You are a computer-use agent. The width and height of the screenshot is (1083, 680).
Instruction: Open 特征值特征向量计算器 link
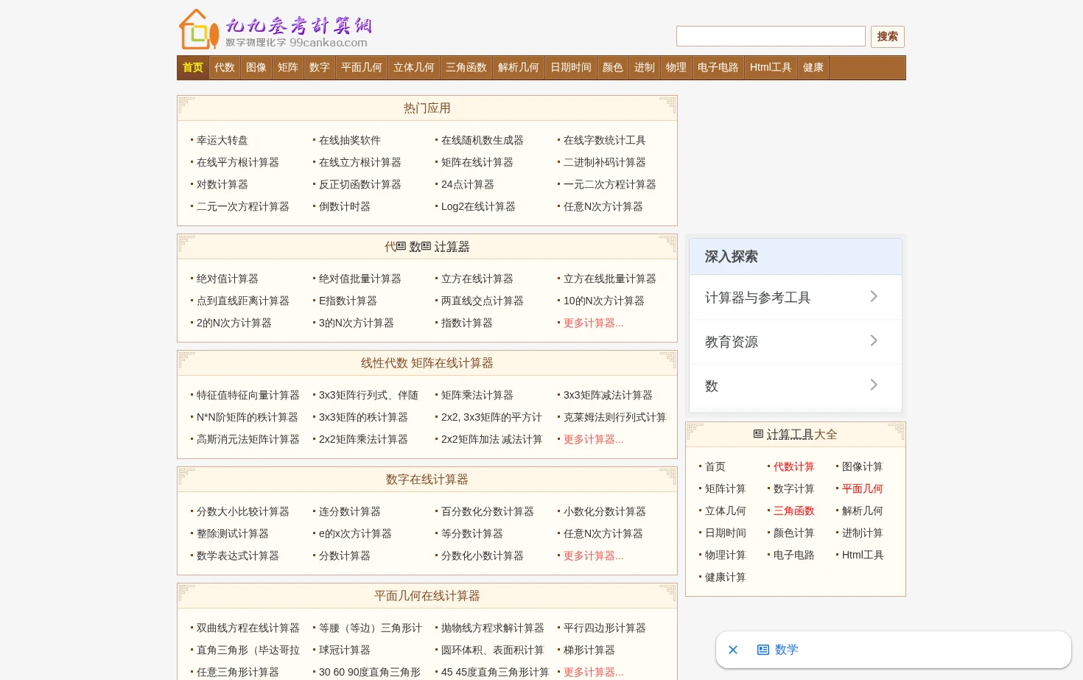pos(248,395)
